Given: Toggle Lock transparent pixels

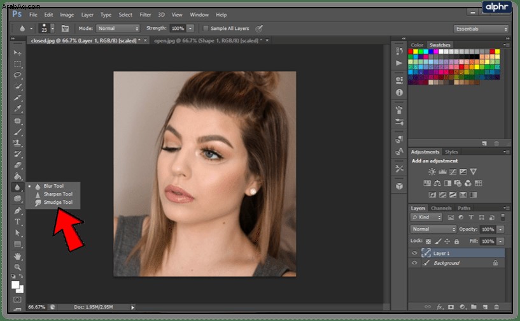Looking at the screenshot, I should (x=428, y=241).
